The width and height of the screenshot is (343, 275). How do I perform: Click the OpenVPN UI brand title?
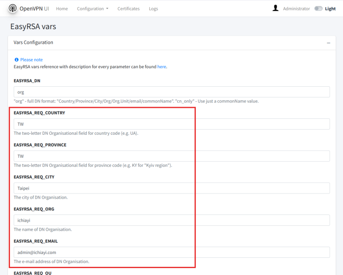click(x=34, y=9)
